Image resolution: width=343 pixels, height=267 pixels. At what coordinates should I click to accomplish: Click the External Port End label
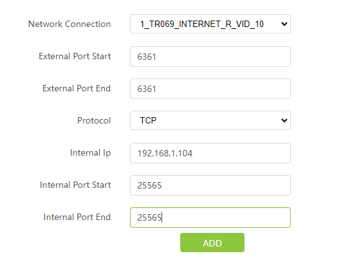77,88
